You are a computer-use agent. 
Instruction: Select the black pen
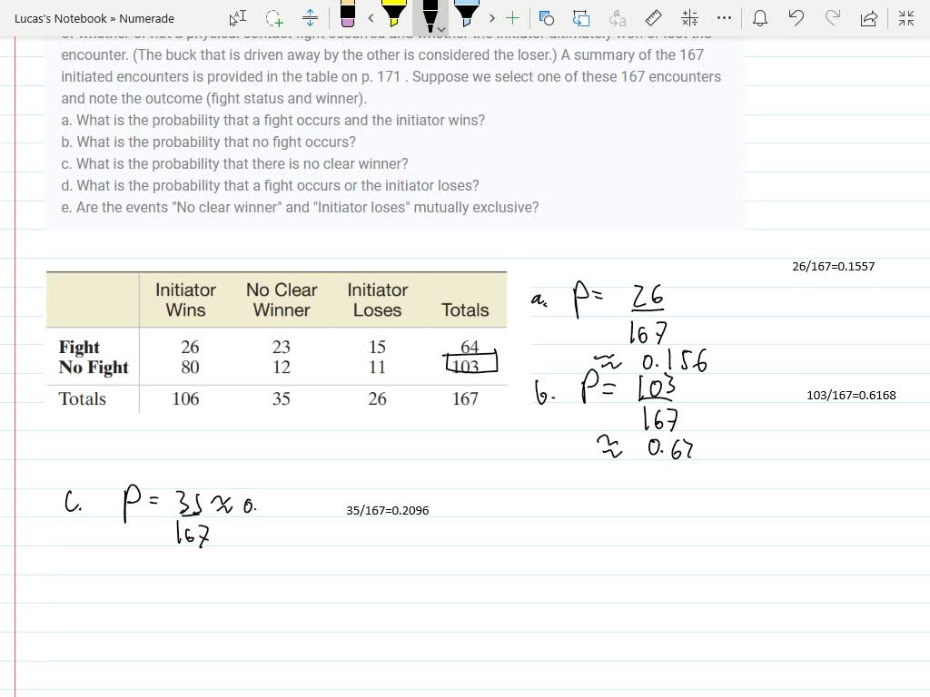click(430, 14)
